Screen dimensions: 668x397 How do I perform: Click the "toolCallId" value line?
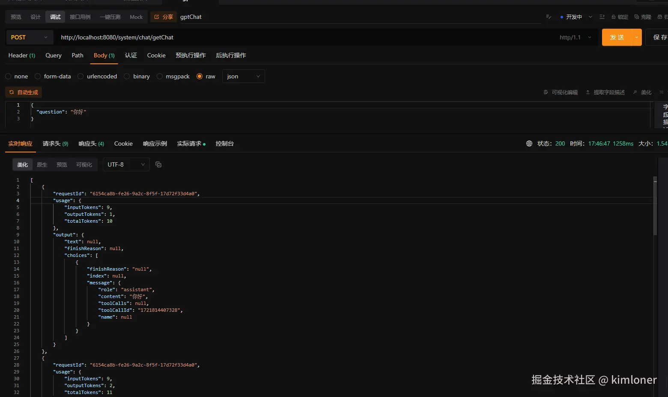click(140, 310)
